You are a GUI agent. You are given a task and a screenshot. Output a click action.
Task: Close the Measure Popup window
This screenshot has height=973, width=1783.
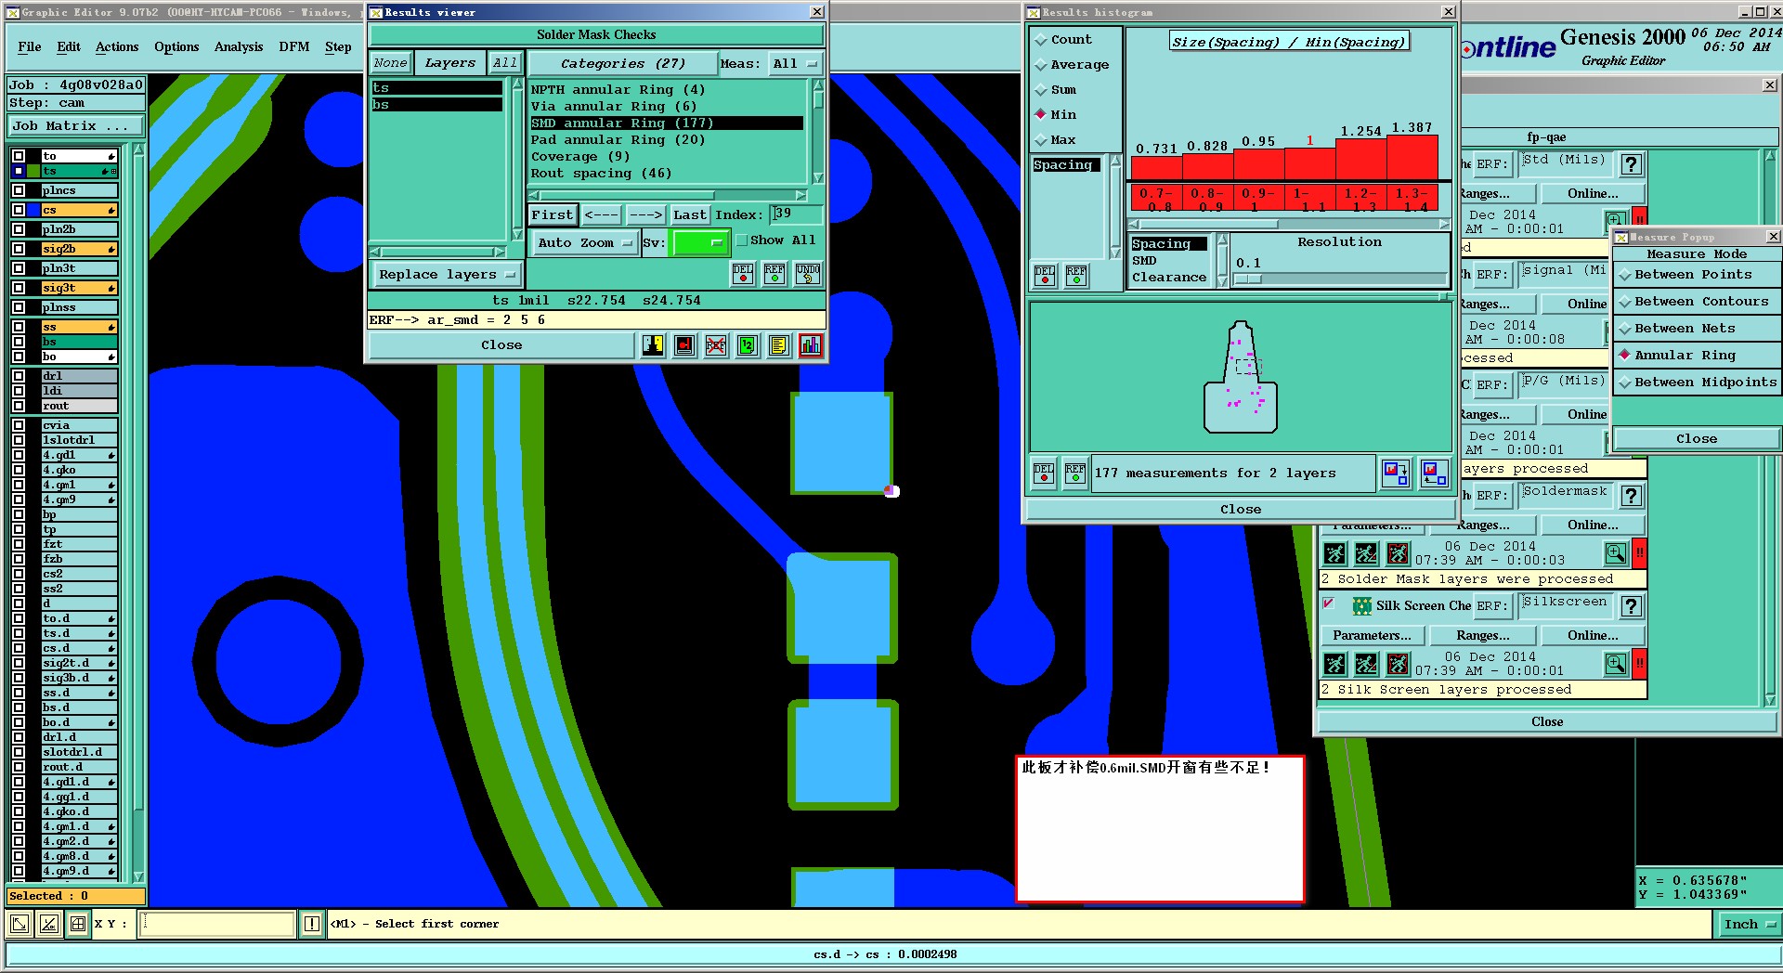click(x=1772, y=237)
